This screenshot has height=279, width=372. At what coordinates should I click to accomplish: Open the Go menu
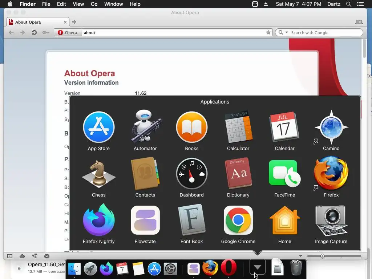tap(94, 4)
